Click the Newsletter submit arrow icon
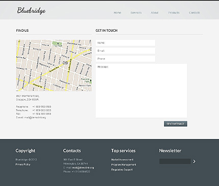The width and height of the screenshot is (219, 186). click(x=195, y=161)
